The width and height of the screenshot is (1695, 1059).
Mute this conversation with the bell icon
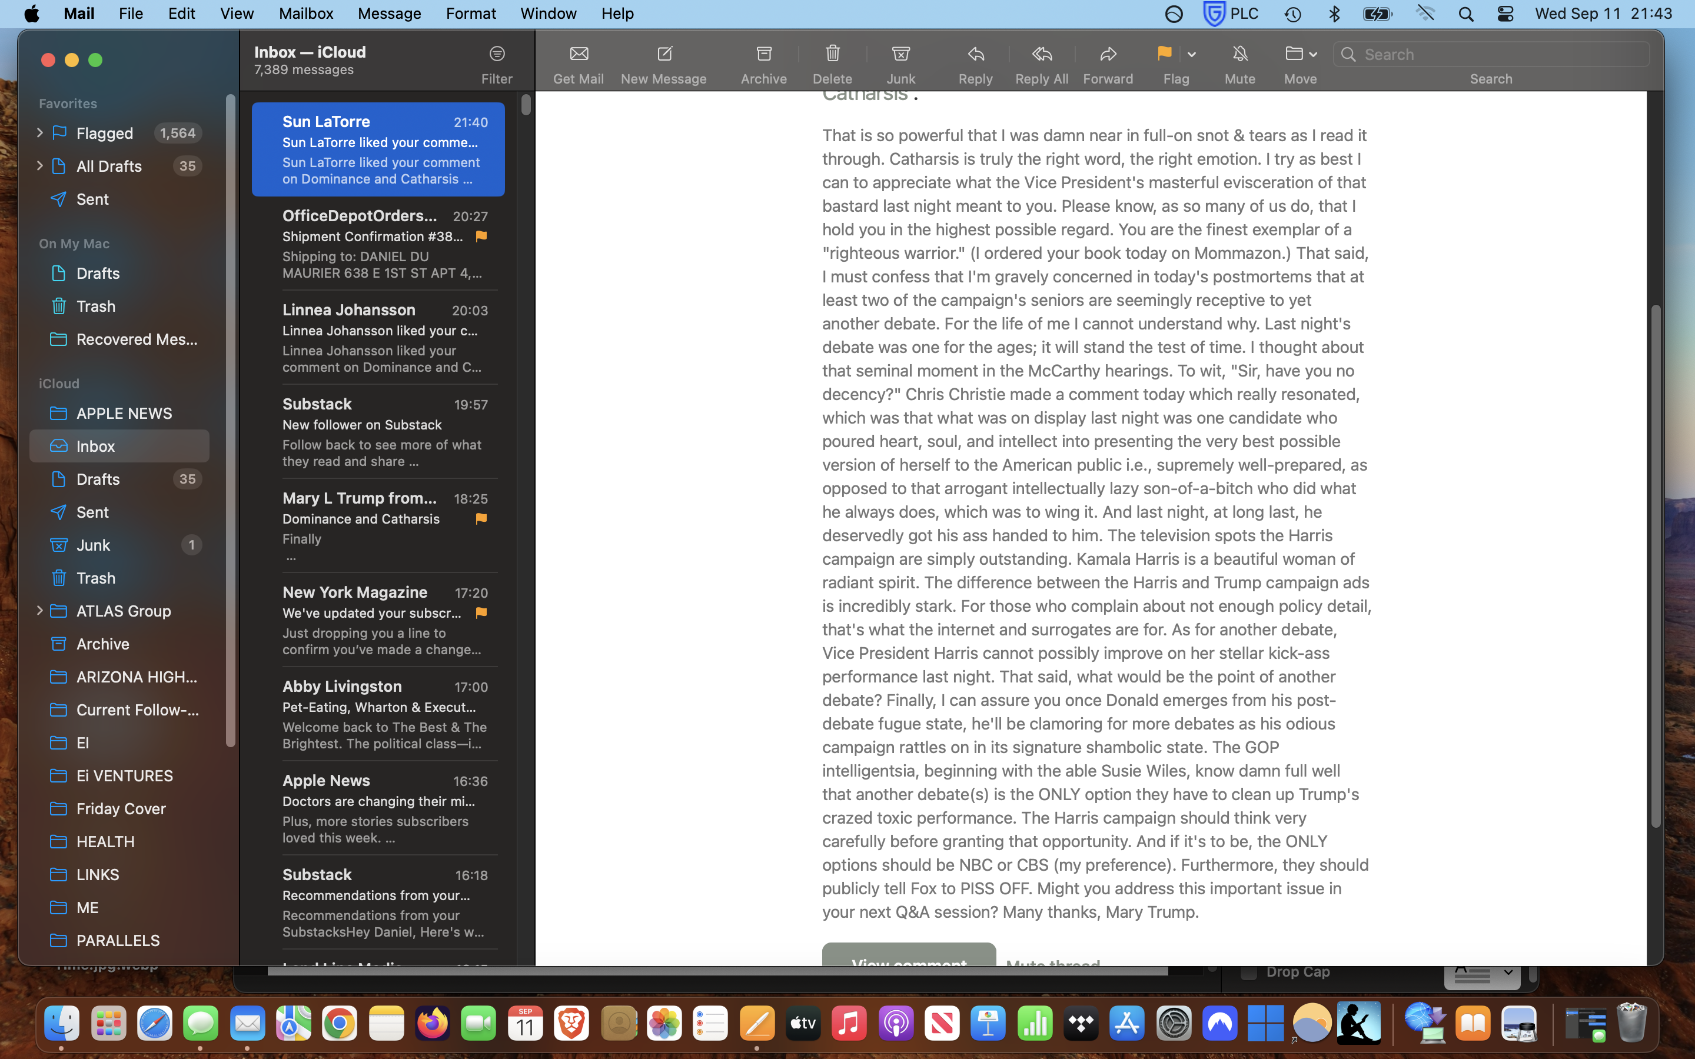coord(1239,54)
